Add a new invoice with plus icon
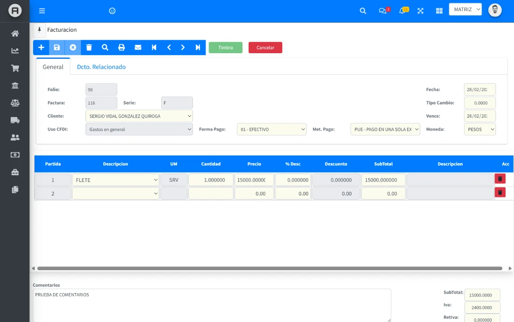This screenshot has width=514, height=322. click(41, 48)
